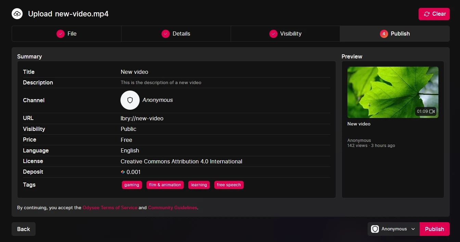460x242 pixels.
Task: Click the number 4 badge on Publish step
Action: coord(384,34)
